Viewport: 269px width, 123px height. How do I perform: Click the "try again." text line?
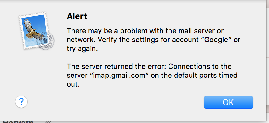pos(82,49)
